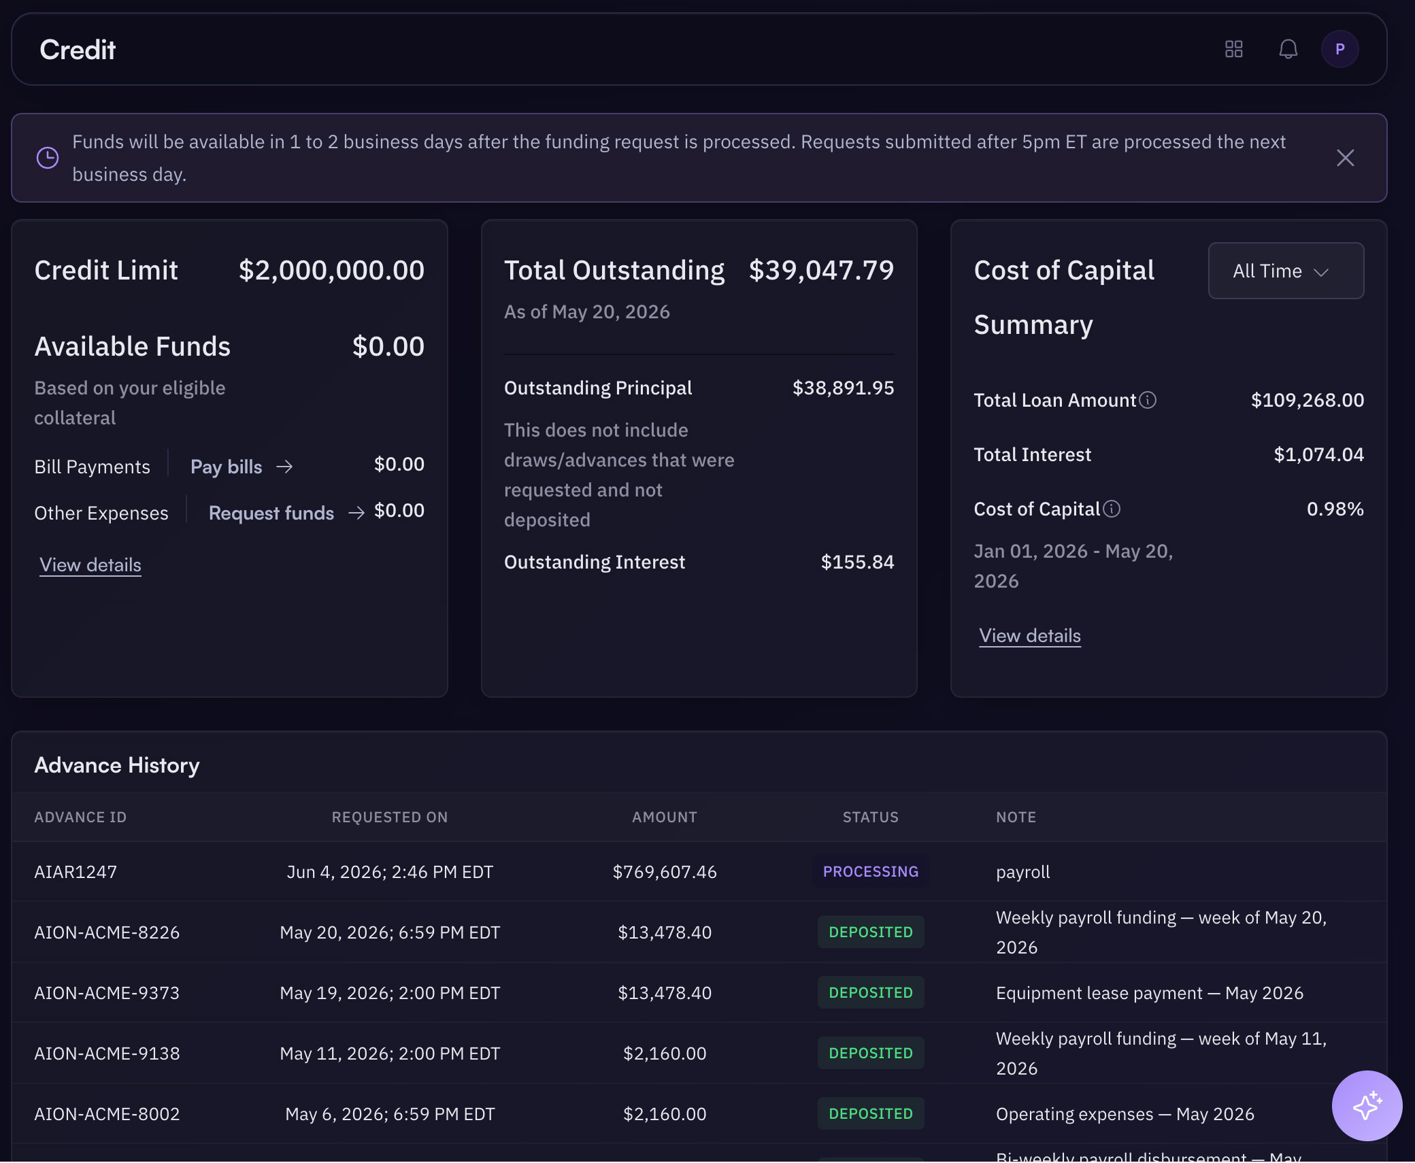Viewport: 1415px width, 1163px height.
Task: Select advance AION-ACME-8226
Action: coord(107,932)
